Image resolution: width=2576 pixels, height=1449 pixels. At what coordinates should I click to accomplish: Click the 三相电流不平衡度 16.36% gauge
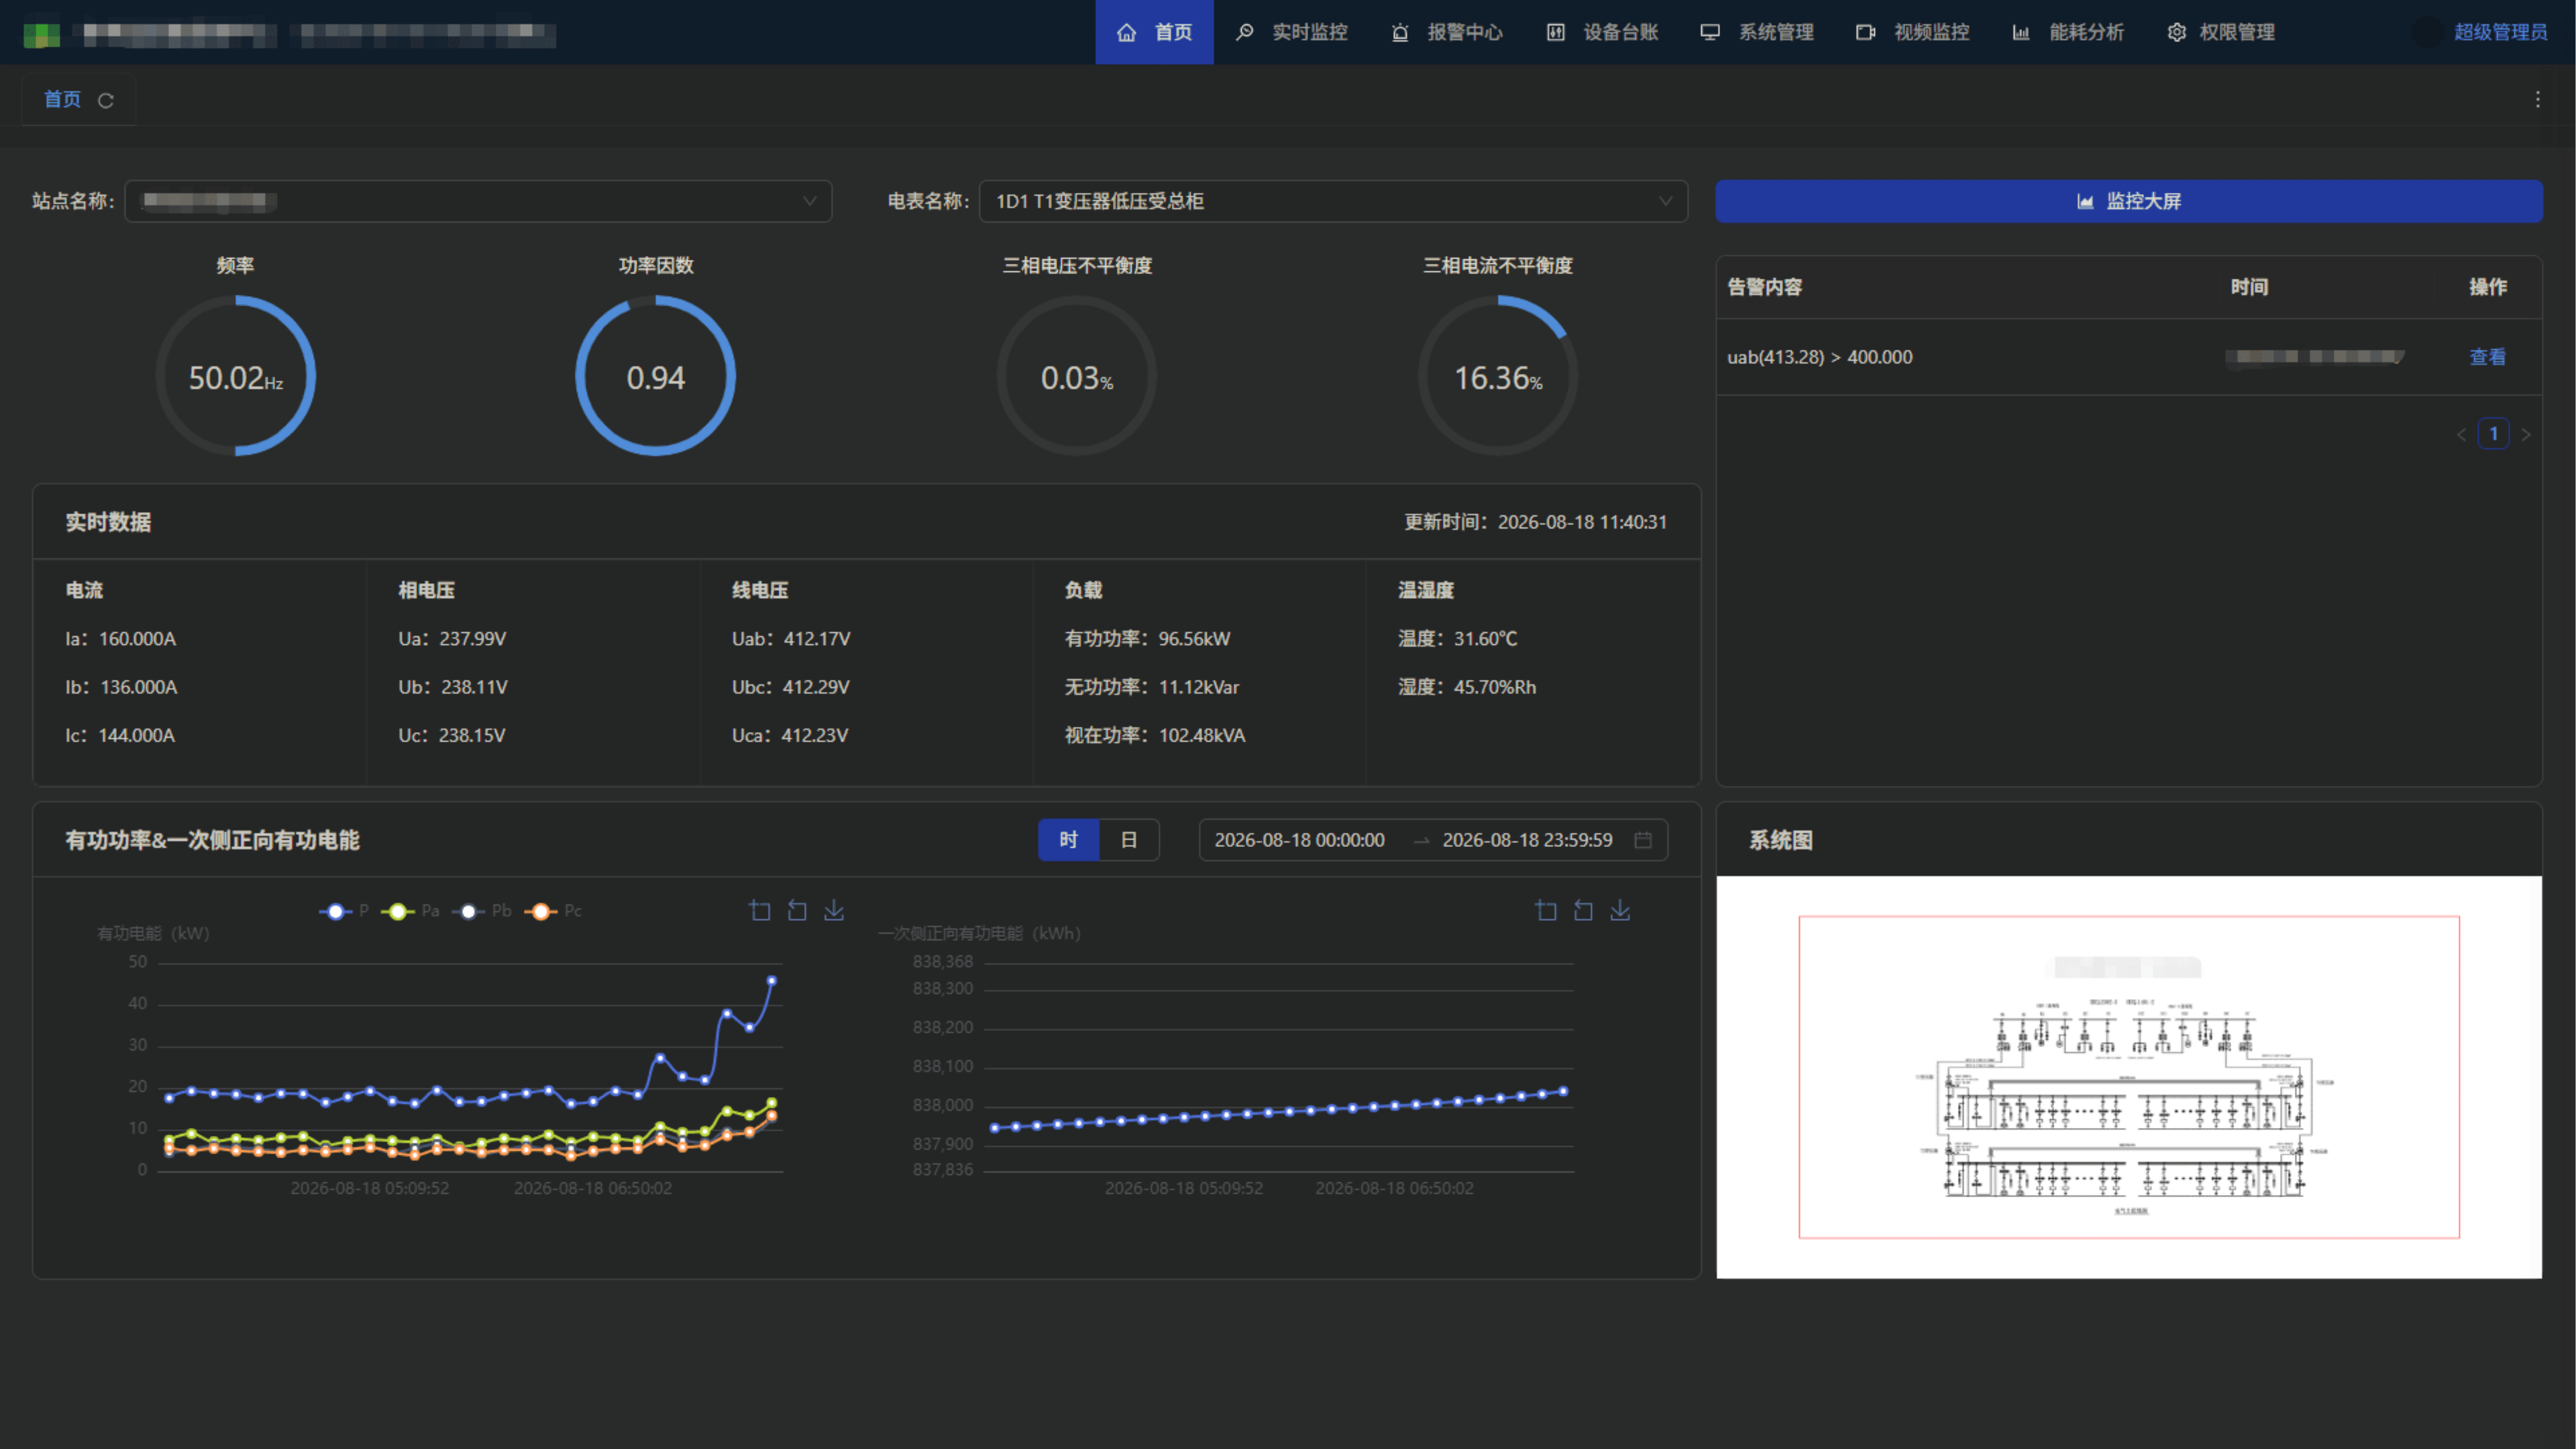click(x=1498, y=376)
